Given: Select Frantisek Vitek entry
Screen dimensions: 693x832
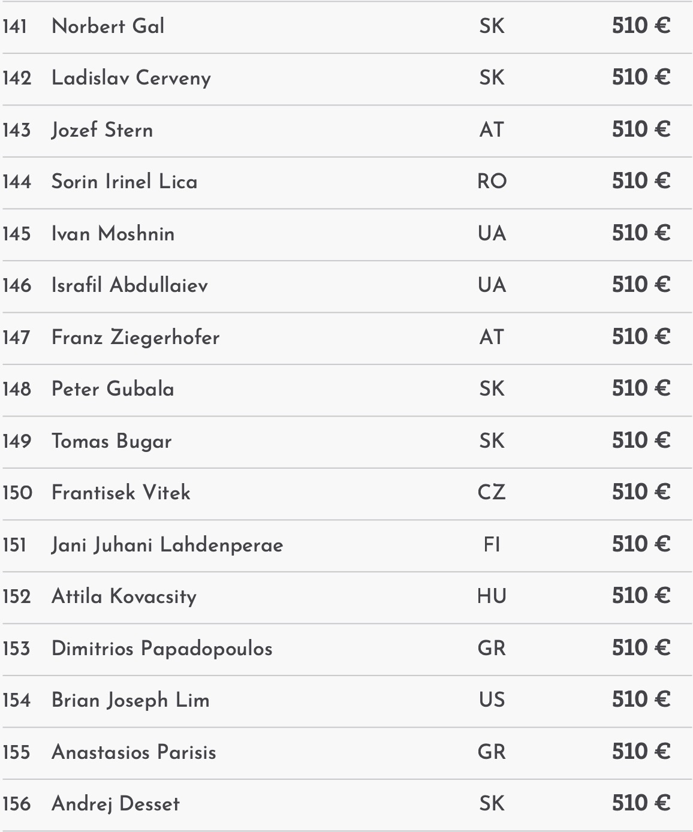Looking at the screenshot, I should 120,493.
